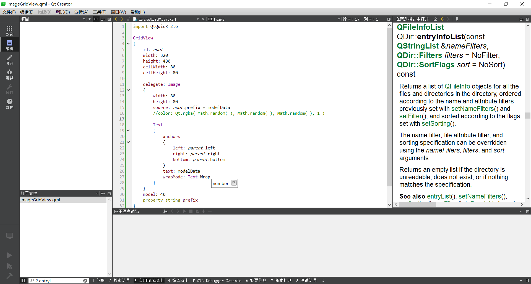Close the open documents panel

click(x=109, y=193)
